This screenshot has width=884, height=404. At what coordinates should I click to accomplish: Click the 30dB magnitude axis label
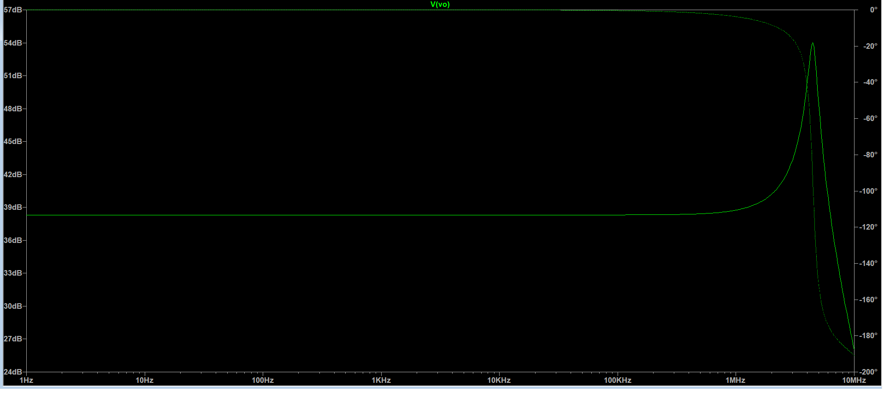[x=13, y=306]
